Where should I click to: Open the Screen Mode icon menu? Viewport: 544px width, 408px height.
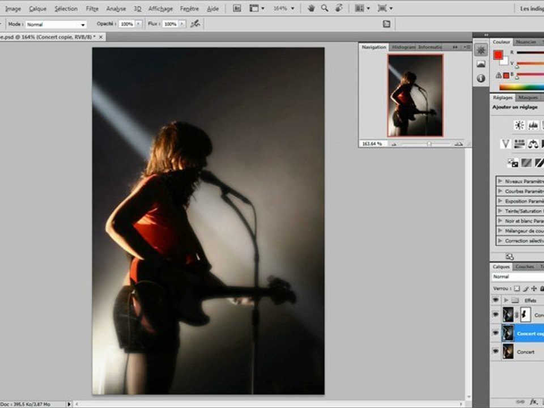385,8
